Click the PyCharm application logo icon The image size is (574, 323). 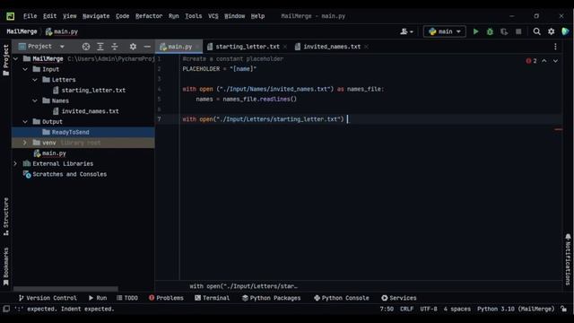coord(10,16)
